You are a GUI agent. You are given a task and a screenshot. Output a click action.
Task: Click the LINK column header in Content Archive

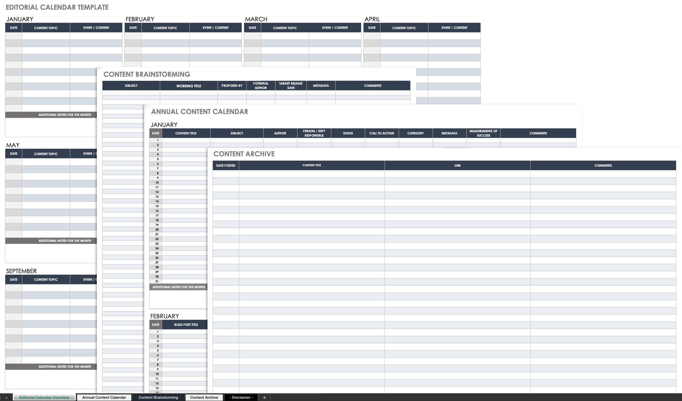click(457, 165)
